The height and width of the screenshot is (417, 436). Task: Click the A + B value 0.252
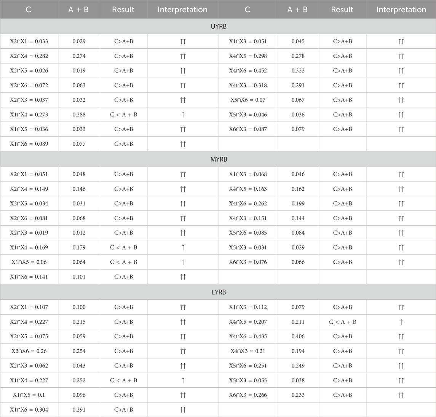79,380
